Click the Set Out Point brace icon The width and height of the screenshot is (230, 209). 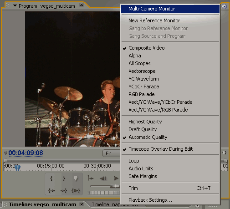click(64, 178)
